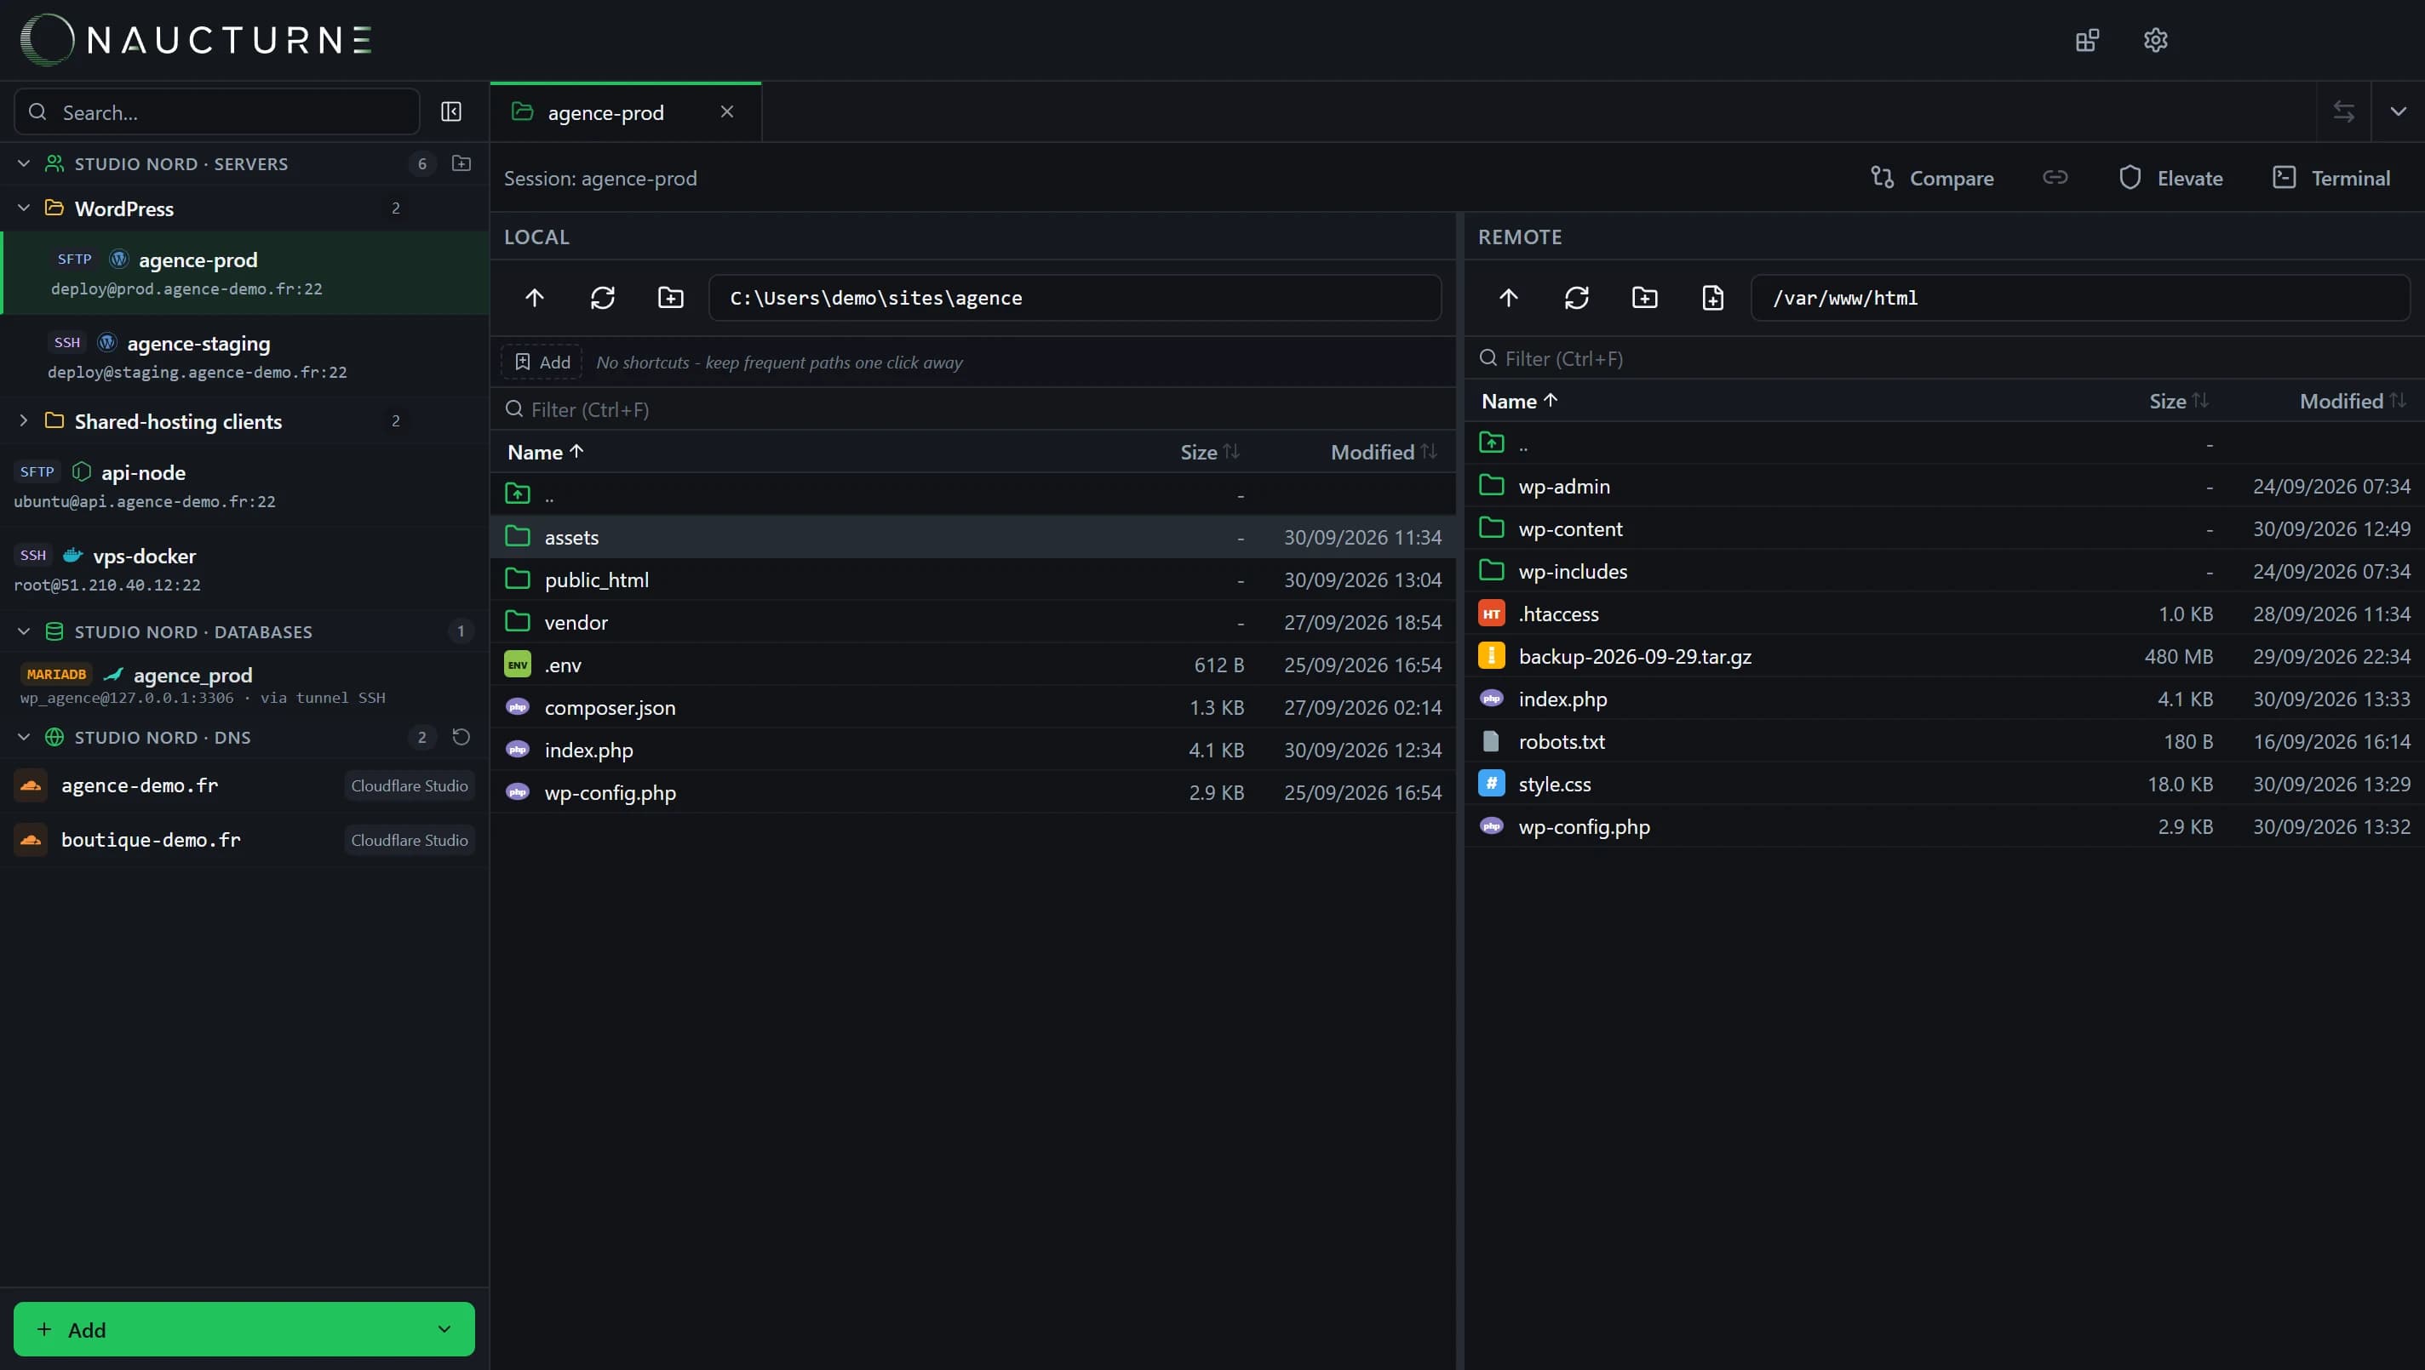2425x1370 pixels.
Task: Expand the Shared-hosting clients folder
Action: 24,420
